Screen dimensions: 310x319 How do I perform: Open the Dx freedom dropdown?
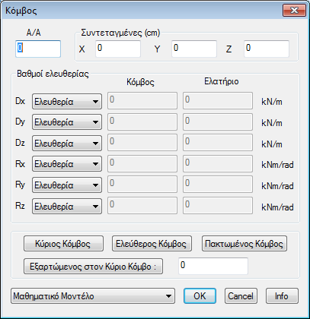pos(67,102)
